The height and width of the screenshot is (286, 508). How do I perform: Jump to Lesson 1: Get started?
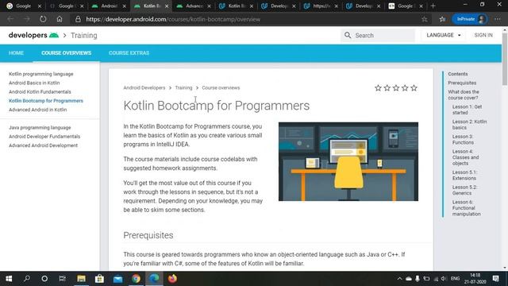click(x=467, y=110)
